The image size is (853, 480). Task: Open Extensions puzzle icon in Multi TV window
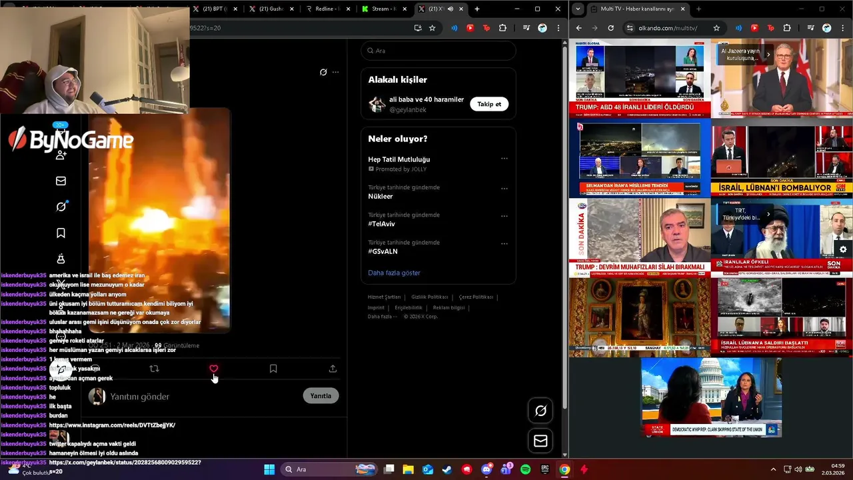[x=787, y=28]
